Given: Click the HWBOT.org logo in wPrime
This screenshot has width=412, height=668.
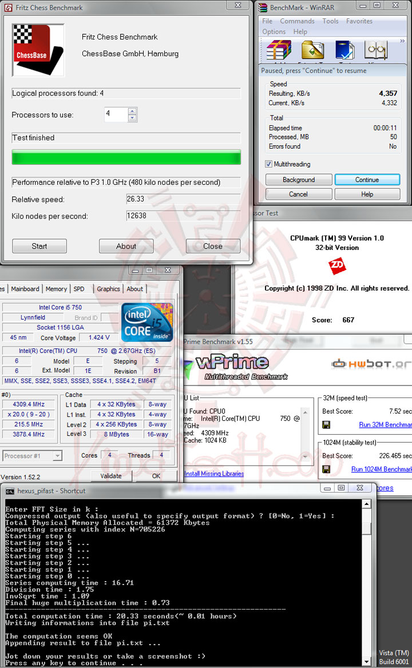Looking at the screenshot, I should [x=371, y=364].
